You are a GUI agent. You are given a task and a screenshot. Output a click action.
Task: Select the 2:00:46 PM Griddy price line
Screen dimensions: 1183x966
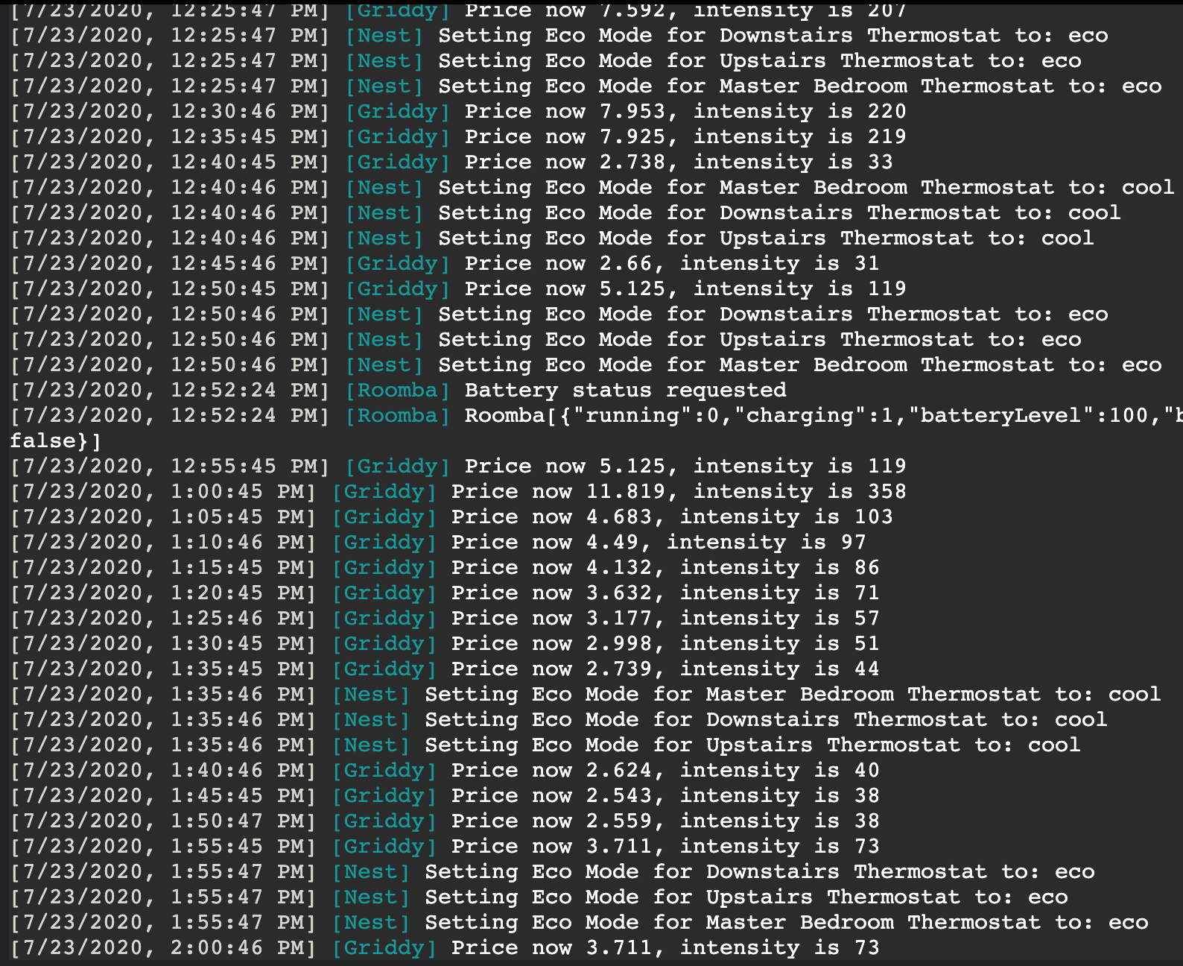pyautogui.click(x=445, y=948)
